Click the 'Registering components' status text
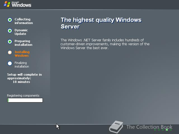This screenshot has height=134, width=179. pos(23,95)
